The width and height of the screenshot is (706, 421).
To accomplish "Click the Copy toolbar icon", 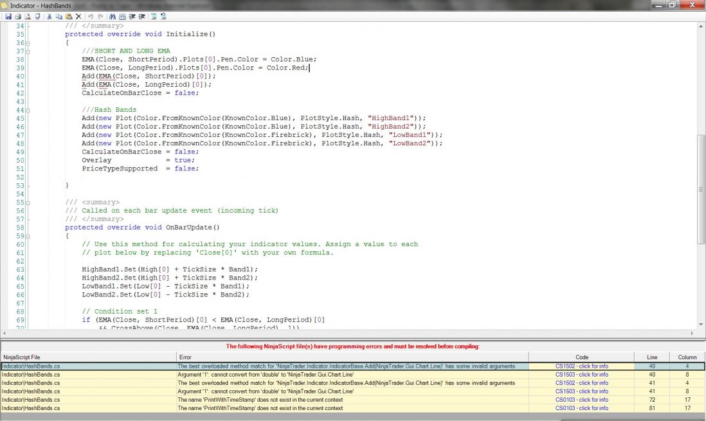I will pos(59,17).
